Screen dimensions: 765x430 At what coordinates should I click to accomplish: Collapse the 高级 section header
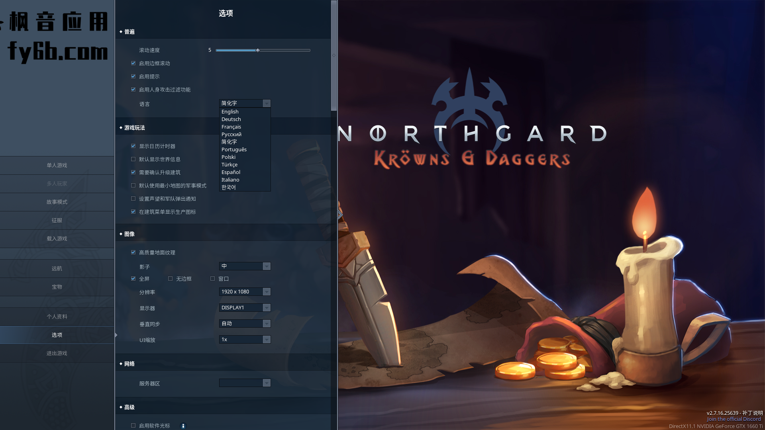pyautogui.click(x=127, y=407)
